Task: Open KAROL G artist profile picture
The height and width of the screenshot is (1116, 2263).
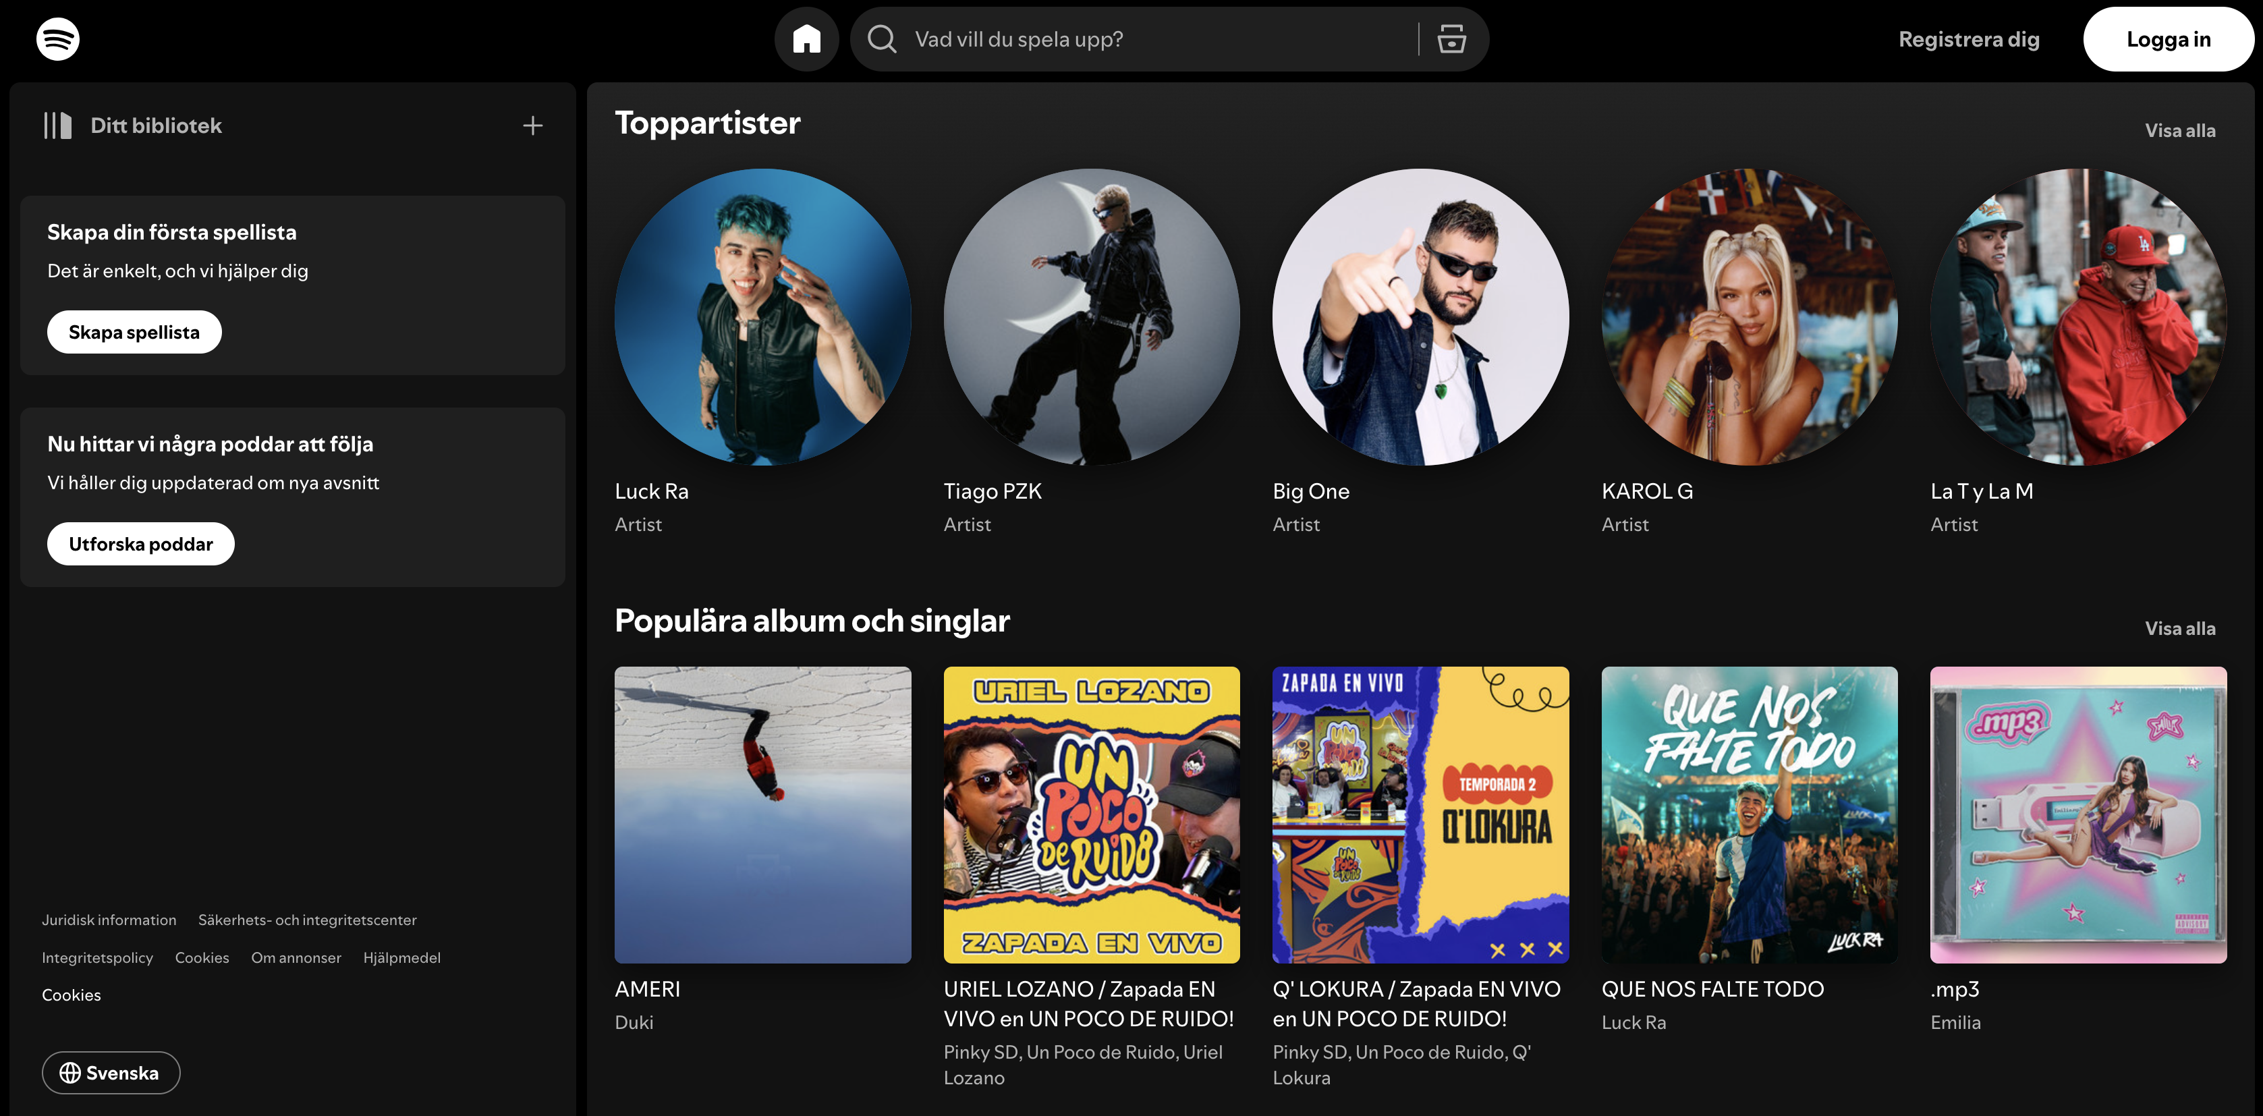Action: [1748, 316]
